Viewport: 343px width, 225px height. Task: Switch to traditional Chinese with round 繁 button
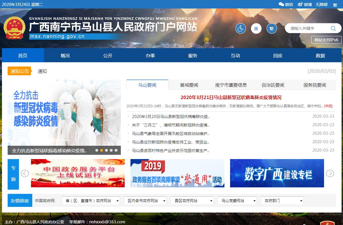pyautogui.click(x=272, y=29)
